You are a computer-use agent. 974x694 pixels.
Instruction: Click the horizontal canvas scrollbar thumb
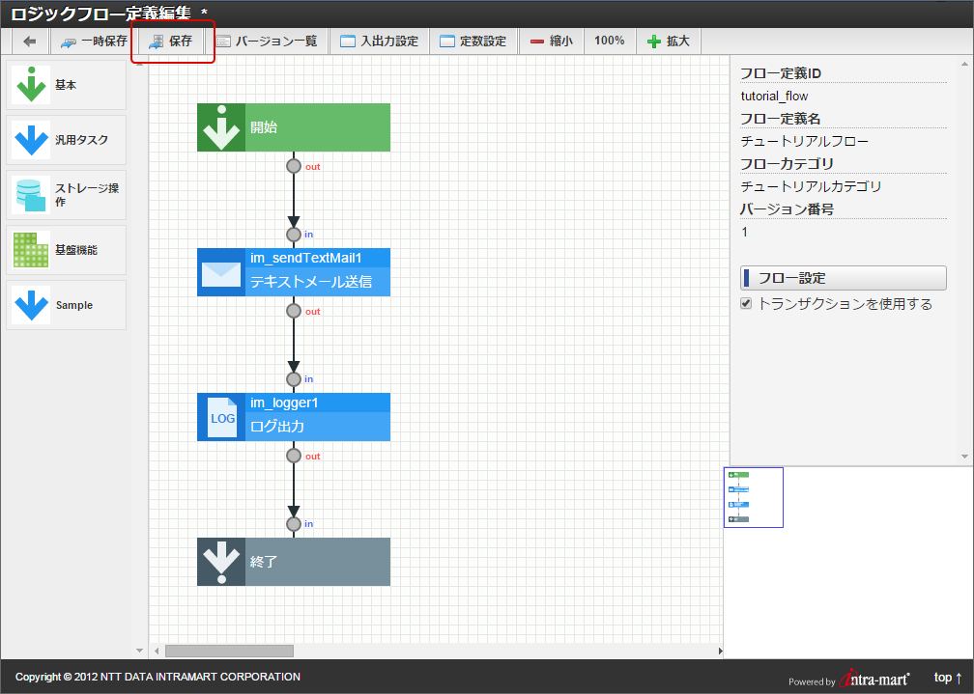229,652
